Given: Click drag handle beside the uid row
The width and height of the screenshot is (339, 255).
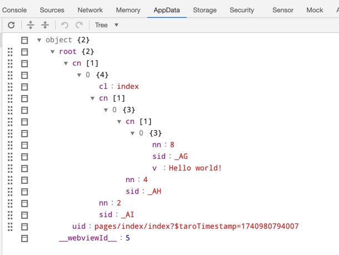Looking at the screenshot, I should (11, 227).
